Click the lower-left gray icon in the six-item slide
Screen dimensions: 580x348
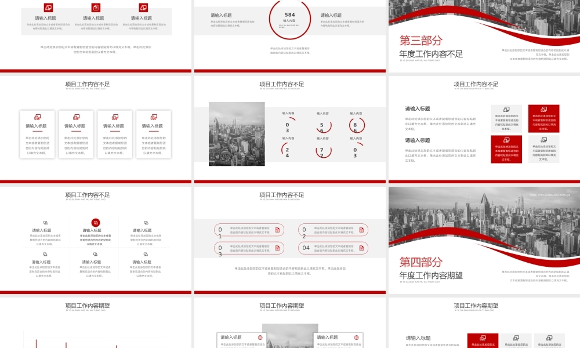[45, 255]
